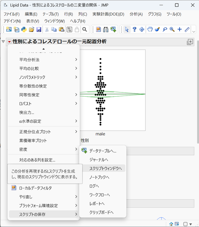Open the red triangle menu for 一元配置分析
This screenshot has height=227, width=199.
pos(9,42)
